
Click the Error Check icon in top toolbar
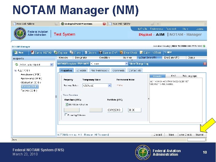(x=121, y=52)
